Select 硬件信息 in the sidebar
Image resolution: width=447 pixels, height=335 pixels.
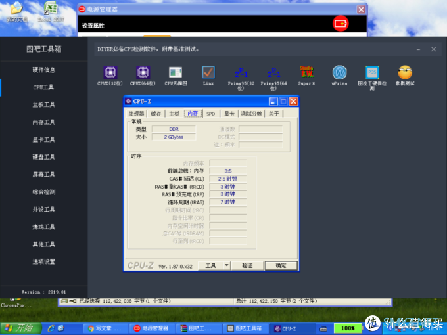(x=43, y=70)
